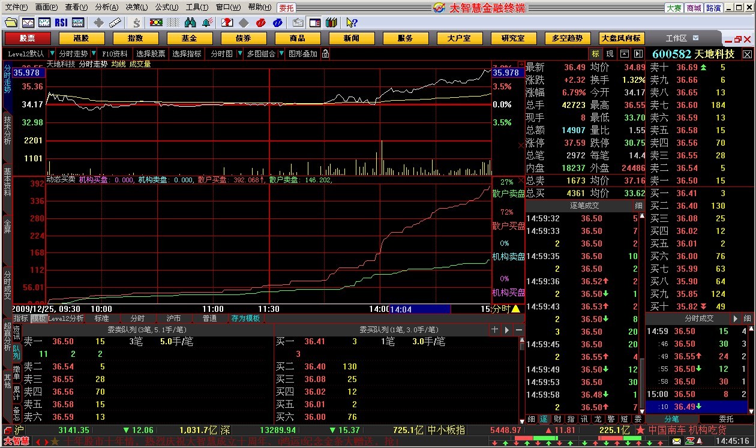Click the cursor question-mark help icon
This screenshot has width=756, height=448.
click(x=352, y=23)
